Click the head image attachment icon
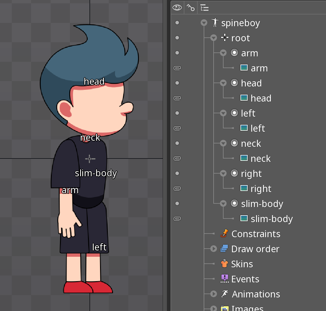Image resolution: width=326 pixels, height=311 pixels. tap(244, 98)
